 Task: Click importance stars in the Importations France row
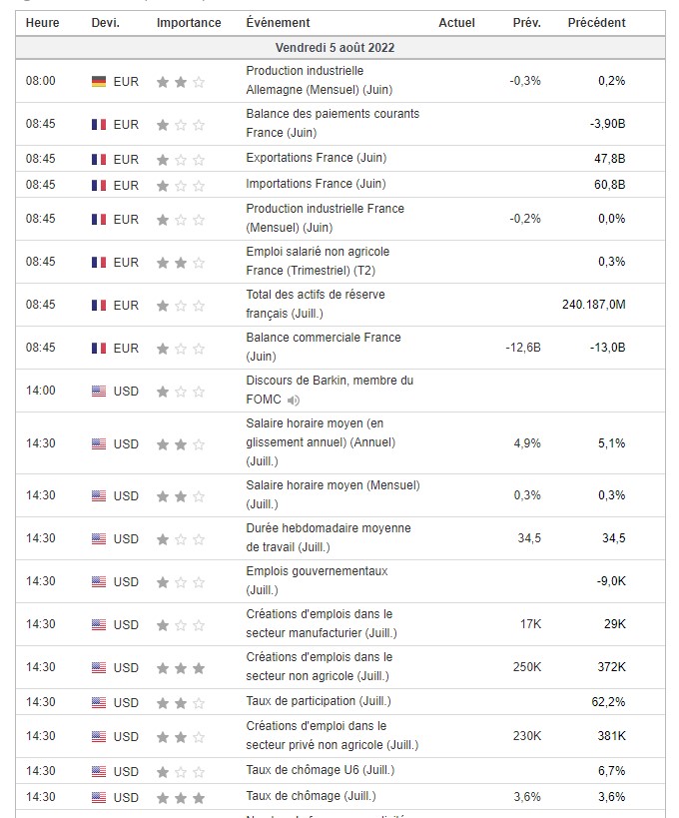181,185
